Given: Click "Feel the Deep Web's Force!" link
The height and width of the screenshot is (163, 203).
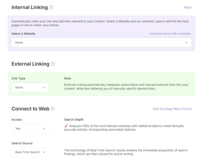Looking at the screenshot, I should pos(172,109).
